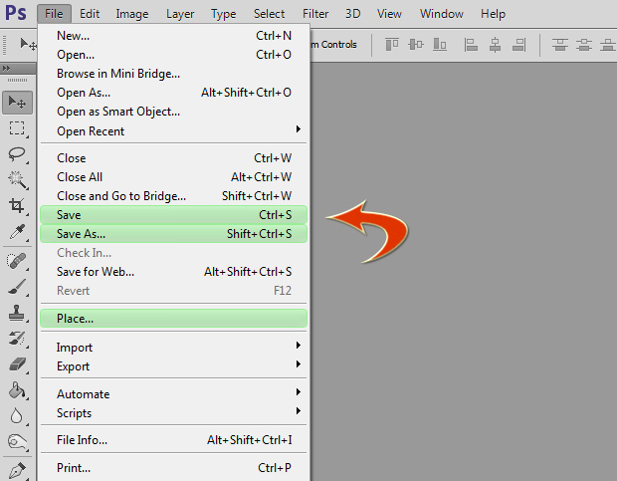The width and height of the screenshot is (617, 481).
Task: Click Align Vertical Centers icon
Action: [416, 45]
